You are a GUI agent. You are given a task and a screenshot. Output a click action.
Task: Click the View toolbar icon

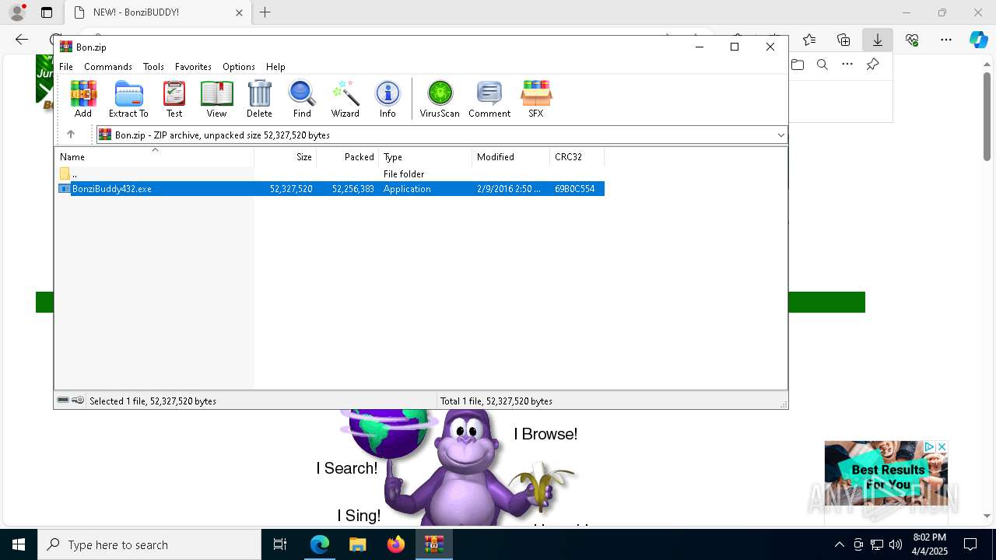(x=216, y=98)
